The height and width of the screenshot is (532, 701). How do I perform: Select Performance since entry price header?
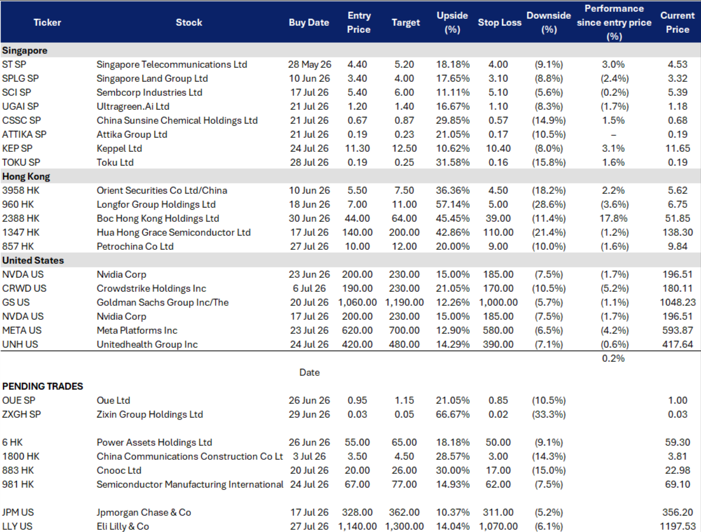click(x=614, y=23)
